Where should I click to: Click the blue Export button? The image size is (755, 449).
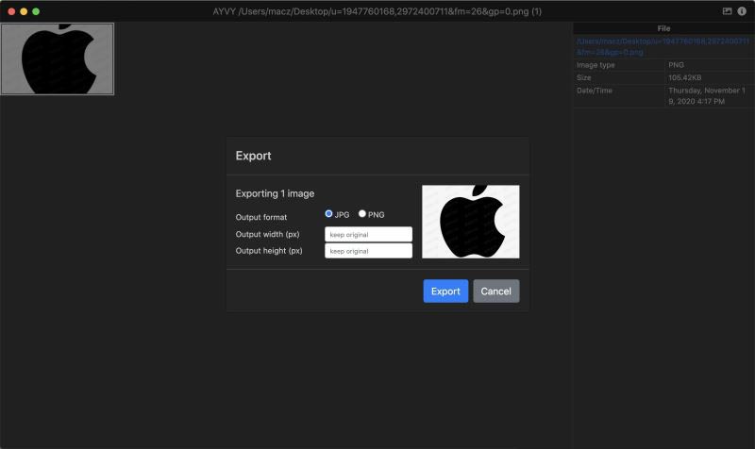coord(445,291)
